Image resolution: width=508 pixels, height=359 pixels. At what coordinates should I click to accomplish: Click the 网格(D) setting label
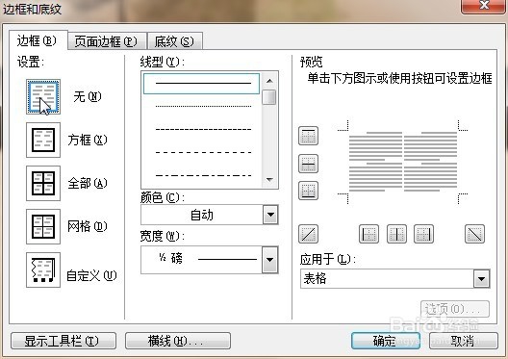pyautogui.click(x=88, y=226)
